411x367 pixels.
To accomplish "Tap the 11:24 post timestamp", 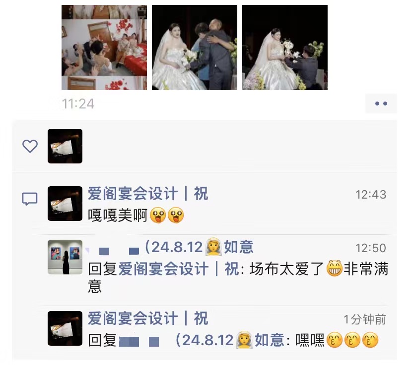I will [x=78, y=104].
